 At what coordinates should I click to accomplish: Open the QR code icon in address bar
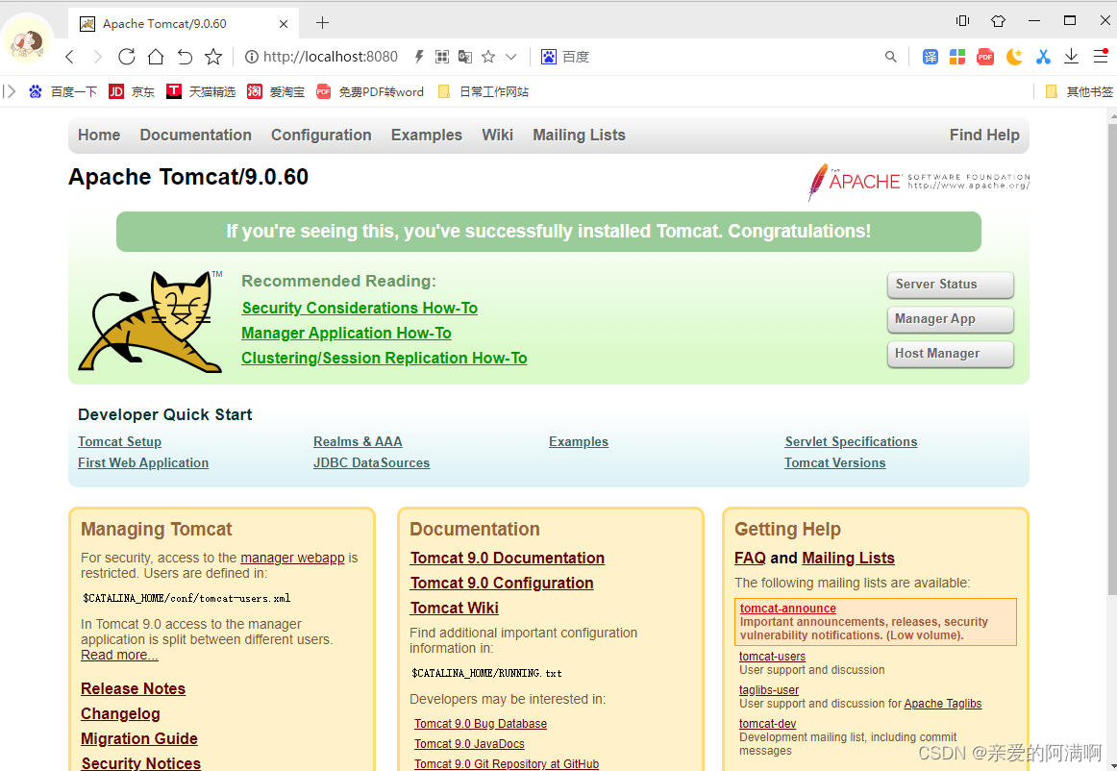pos(441,57)
